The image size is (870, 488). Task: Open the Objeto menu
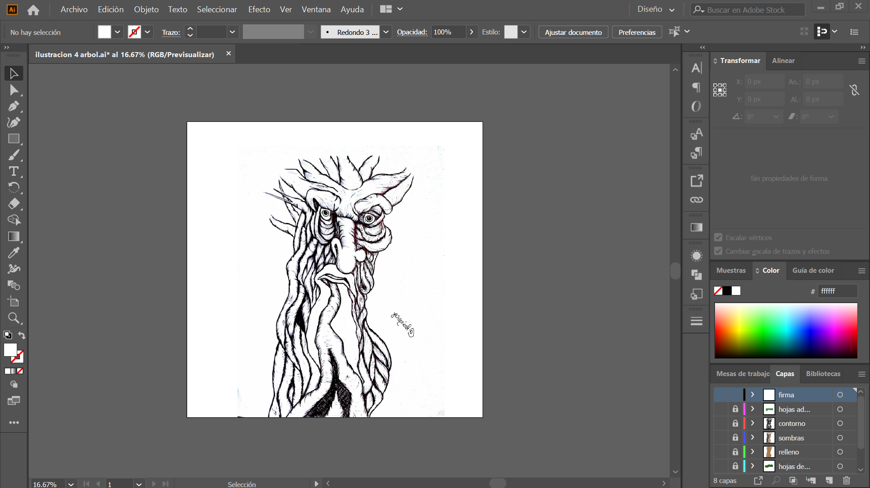(x=146, y=9)
